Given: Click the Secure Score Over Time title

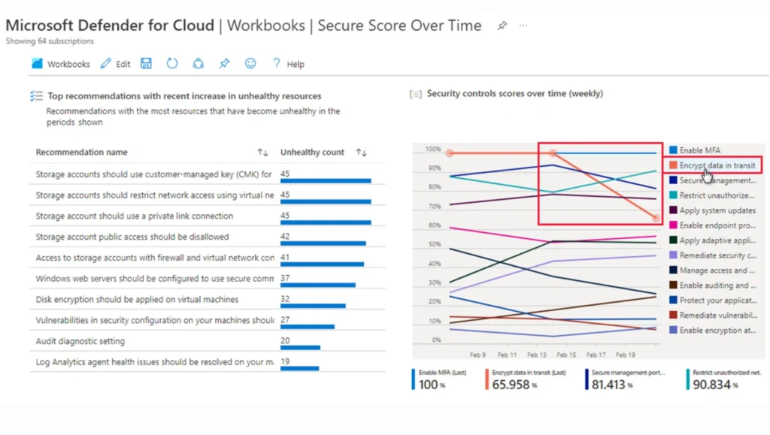Looking at the screenshot, I should pos(399,26).
